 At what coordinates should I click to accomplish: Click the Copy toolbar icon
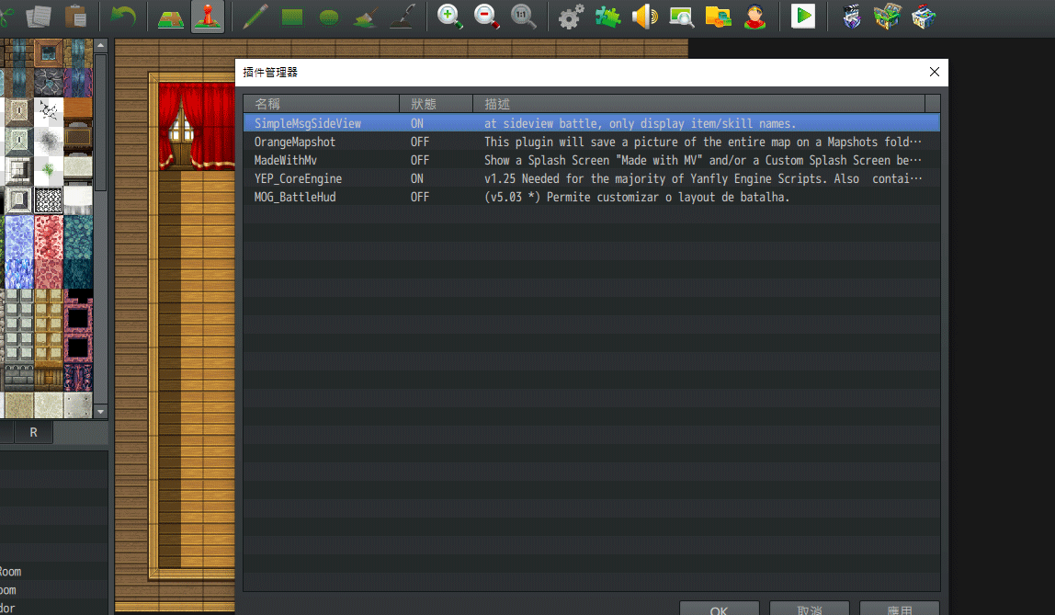click(39, 17)
